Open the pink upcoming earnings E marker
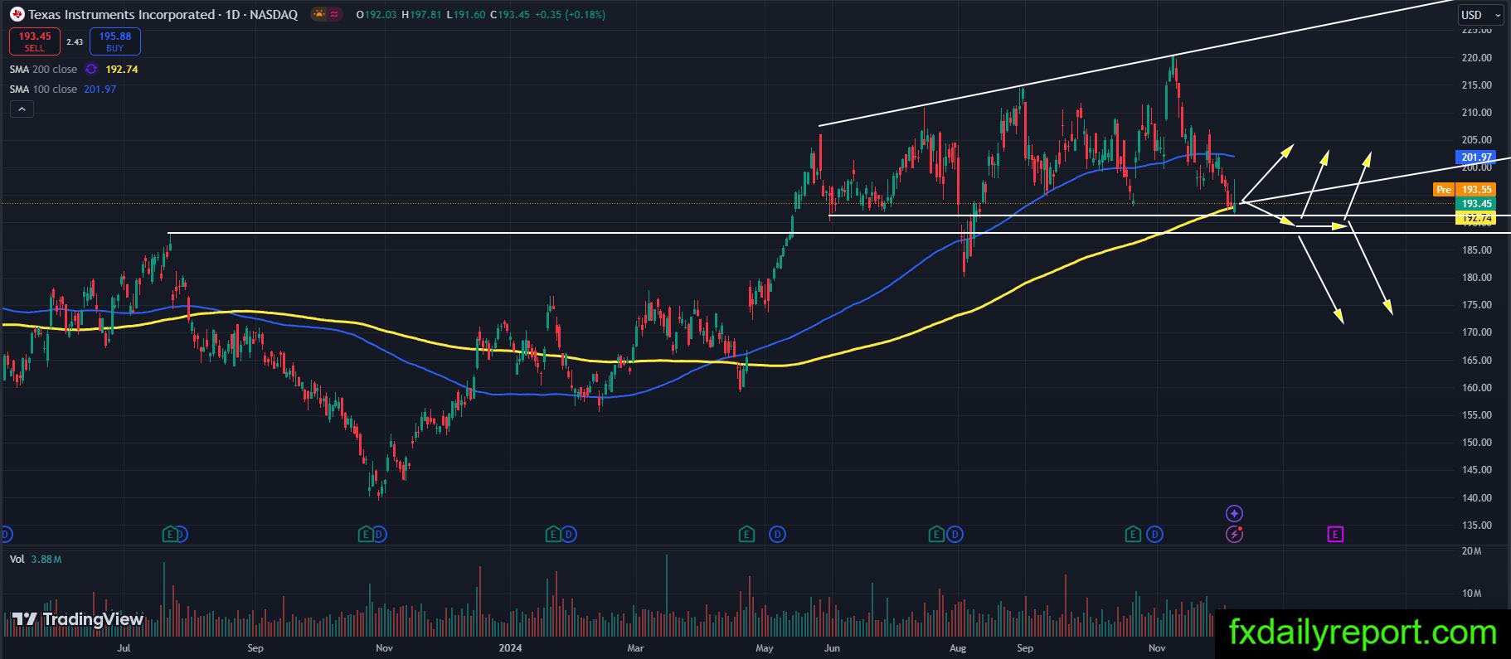 [x=1335, y=535]
